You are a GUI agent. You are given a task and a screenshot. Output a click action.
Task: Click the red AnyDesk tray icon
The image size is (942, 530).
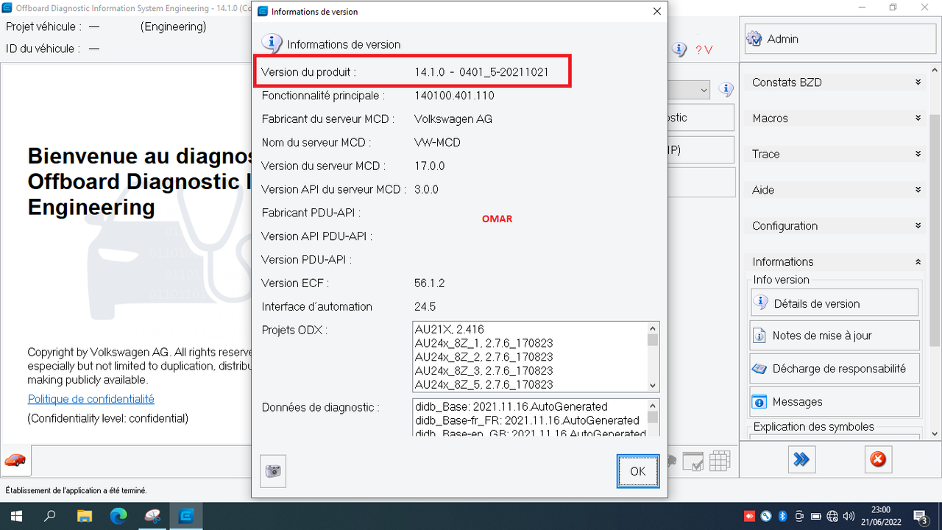pos(750,516)
